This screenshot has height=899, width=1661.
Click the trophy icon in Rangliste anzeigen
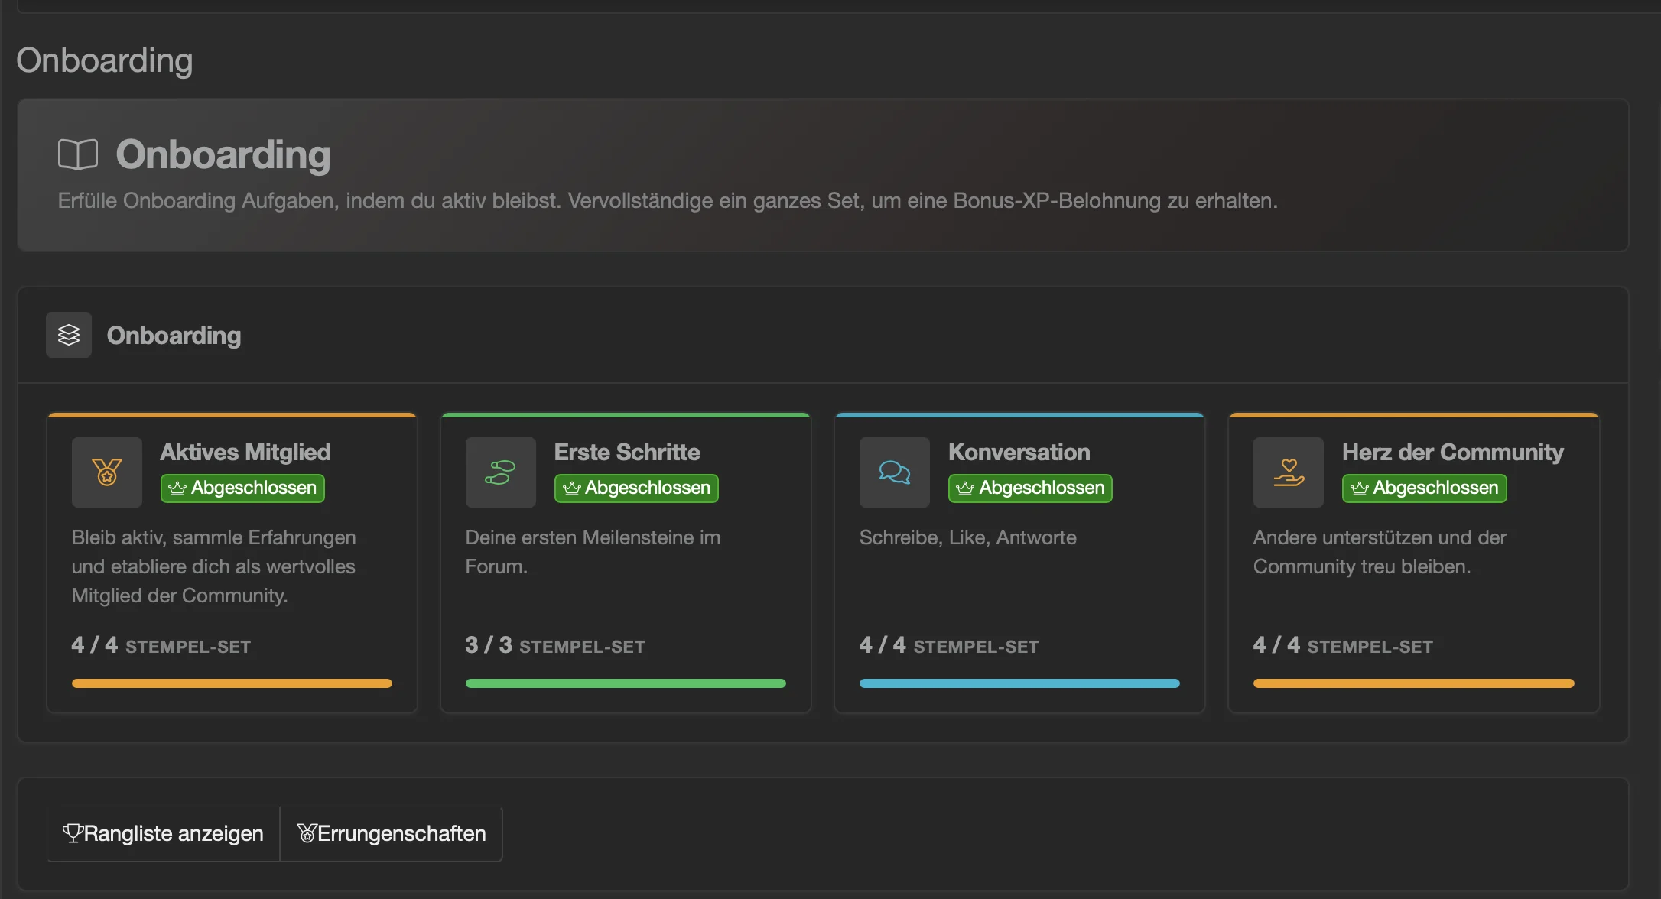pos(72,833)
